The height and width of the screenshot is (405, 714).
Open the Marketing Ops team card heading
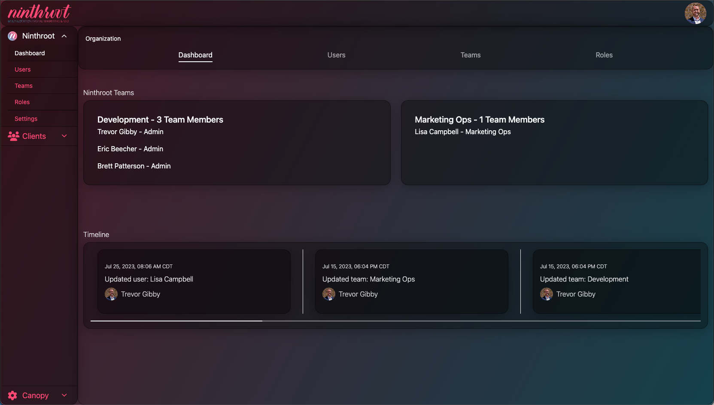(x=480, y=120)
